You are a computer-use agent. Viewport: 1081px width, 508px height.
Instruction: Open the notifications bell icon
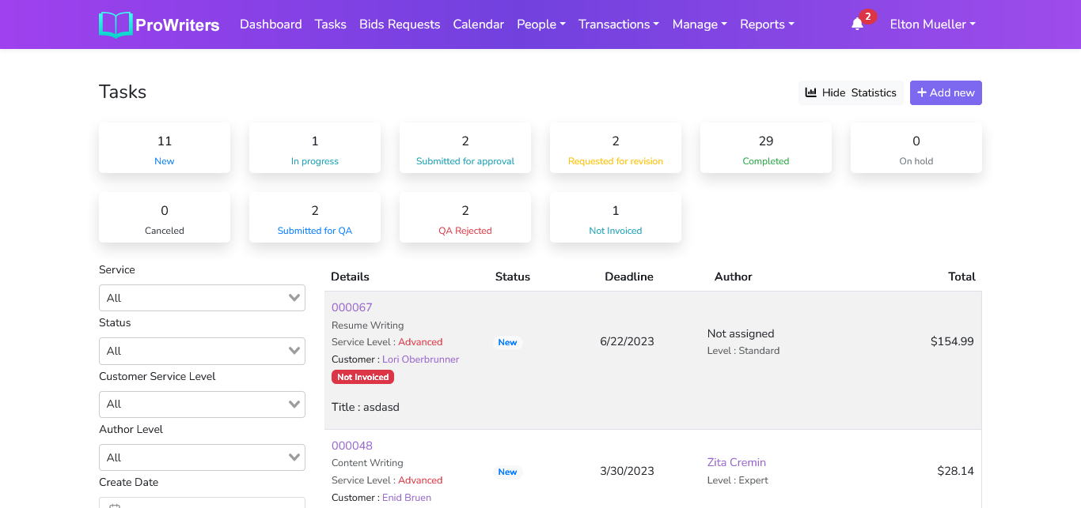pyautogui.click(x=857, y=24)
